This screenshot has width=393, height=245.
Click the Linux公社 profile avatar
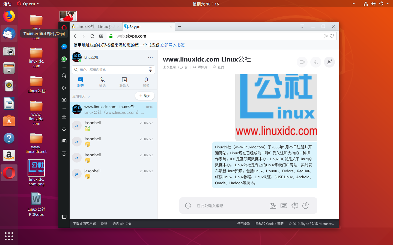point(77,57)
